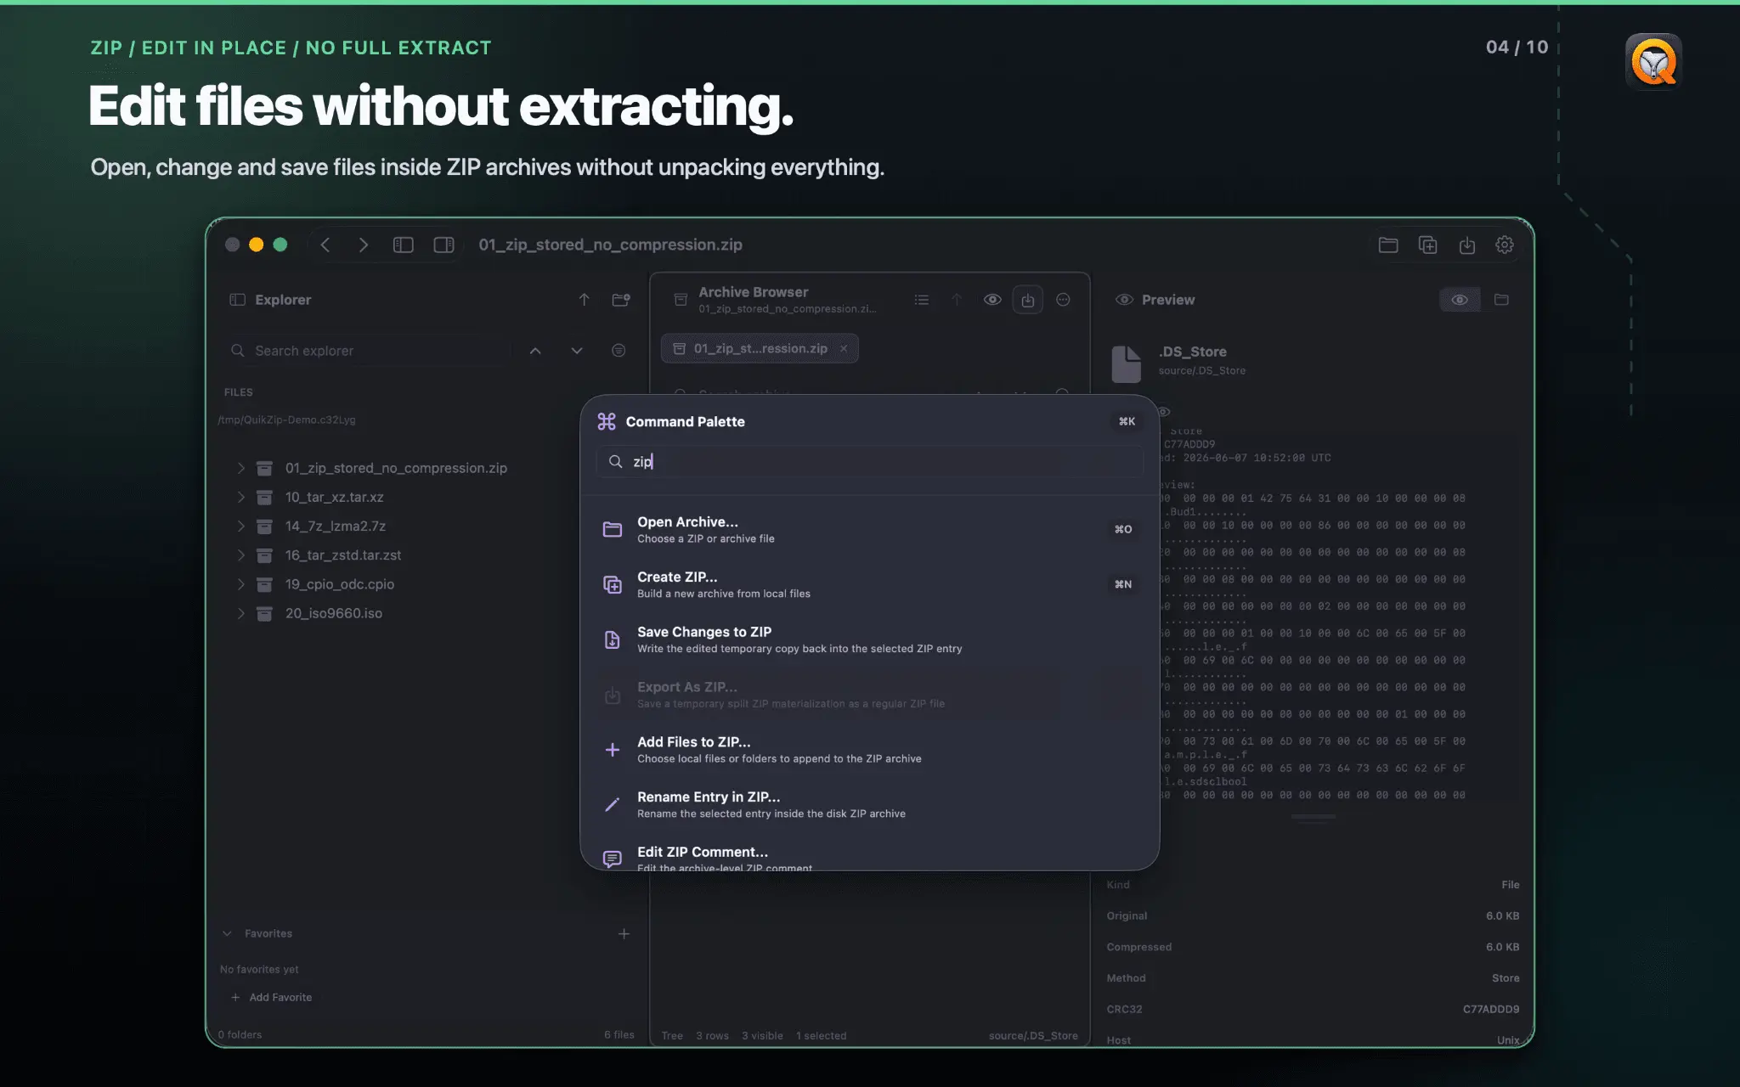Click Archive Browser extract icon
This screenshot has width=1740, height=1087.
point(1028,300)
